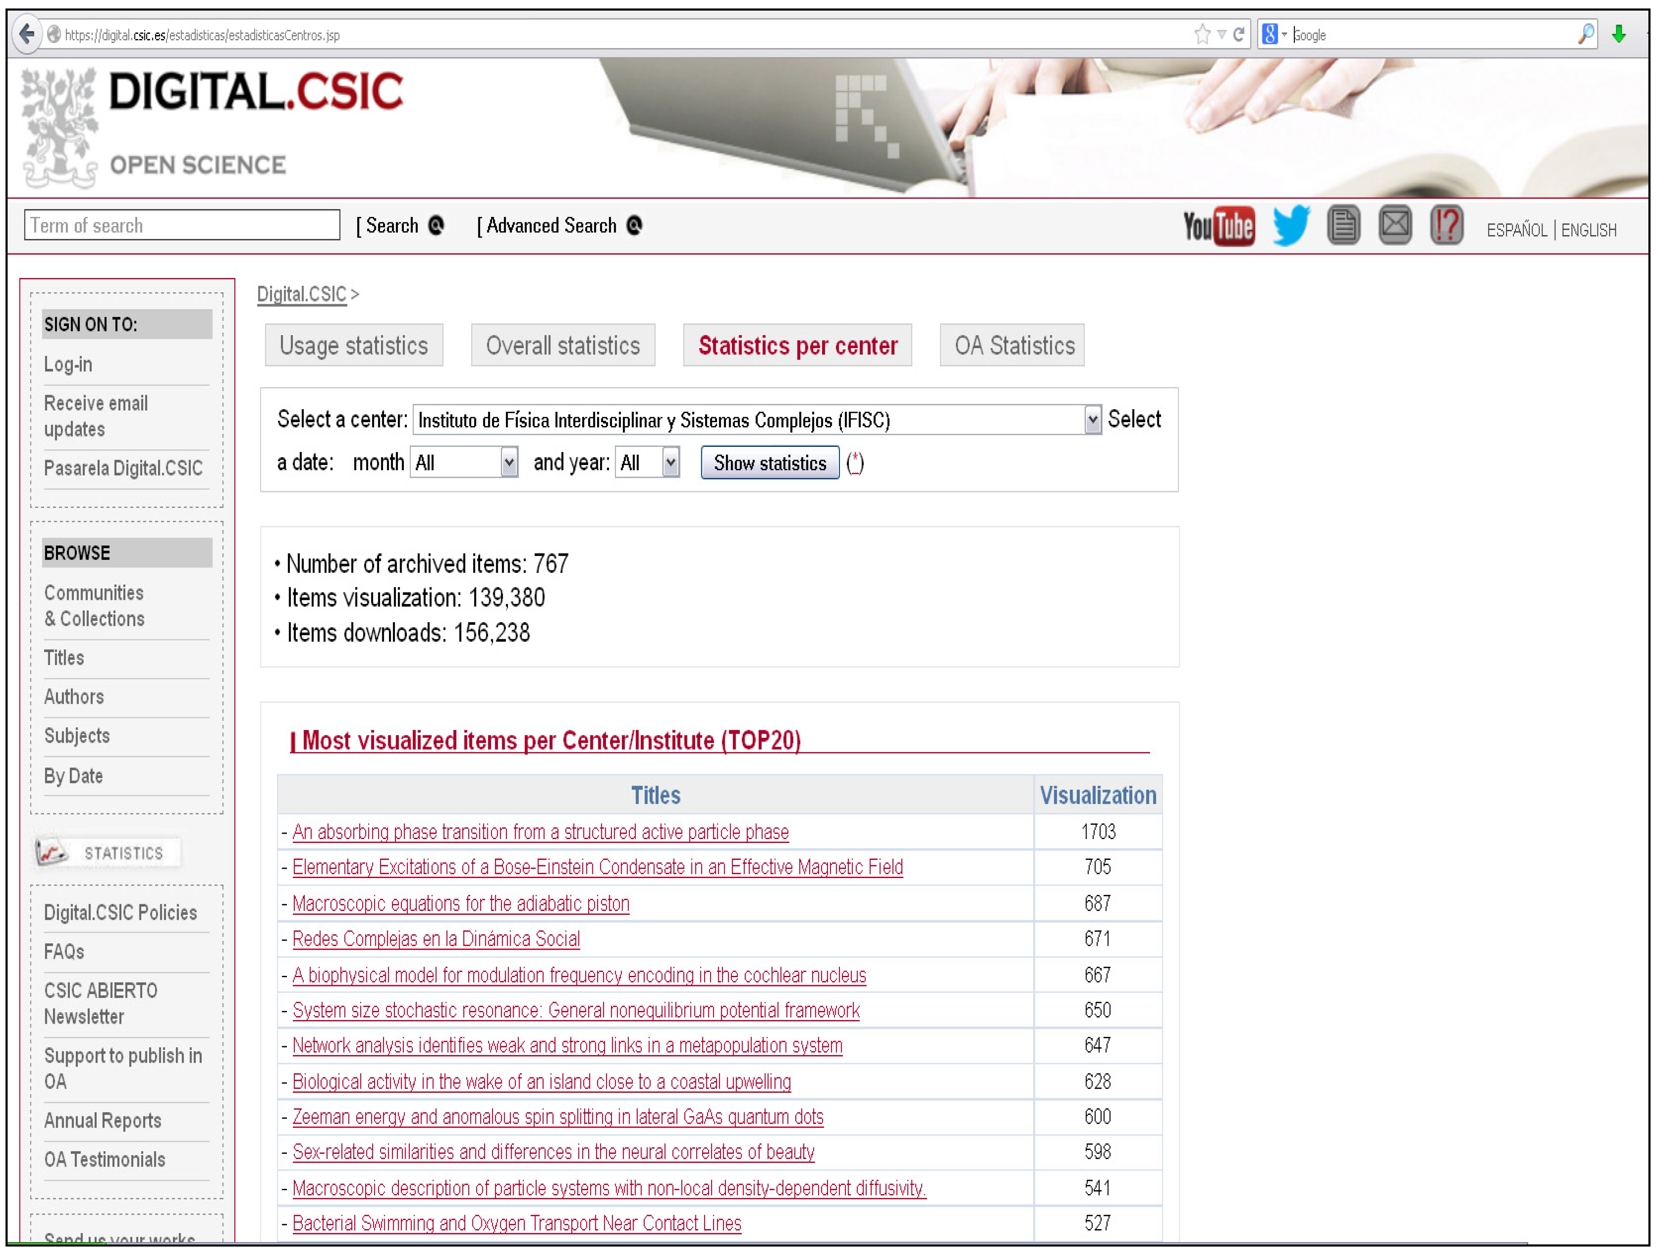1659x1255 pixels.
Task: Open the document news icon
Action: pyautogui.click(x=1342, y=225)
